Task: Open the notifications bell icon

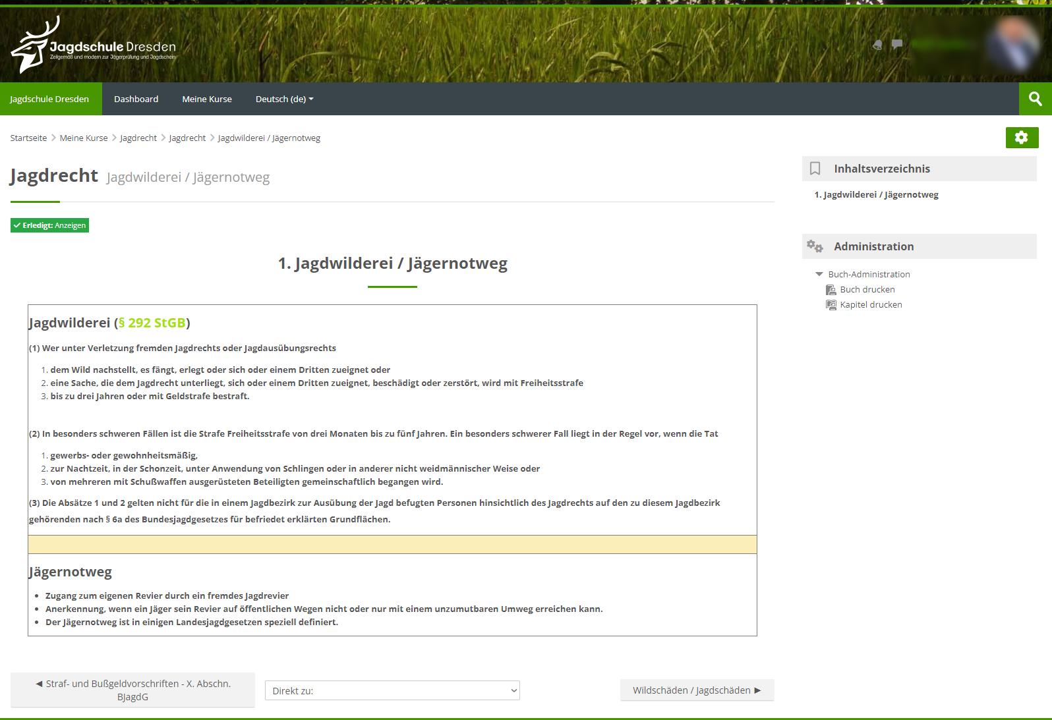Action: [877, 45]
